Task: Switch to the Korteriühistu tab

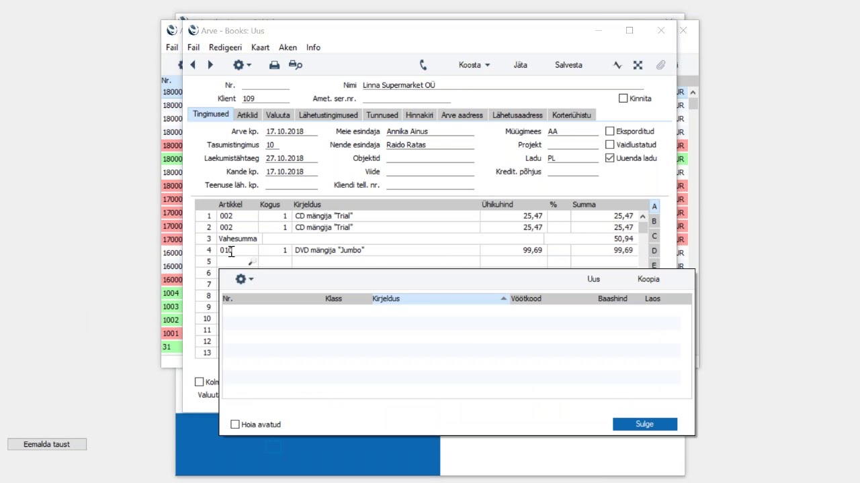Action: 572,115
